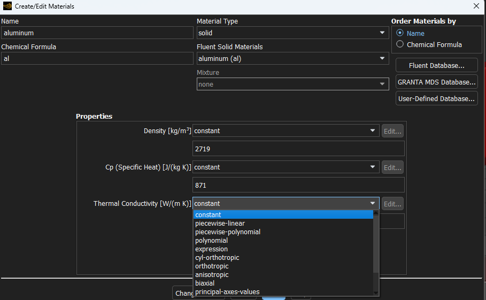Select Chemical Formula ordering radio button
The width and height of the screenshot is (486, 300).
400,45
